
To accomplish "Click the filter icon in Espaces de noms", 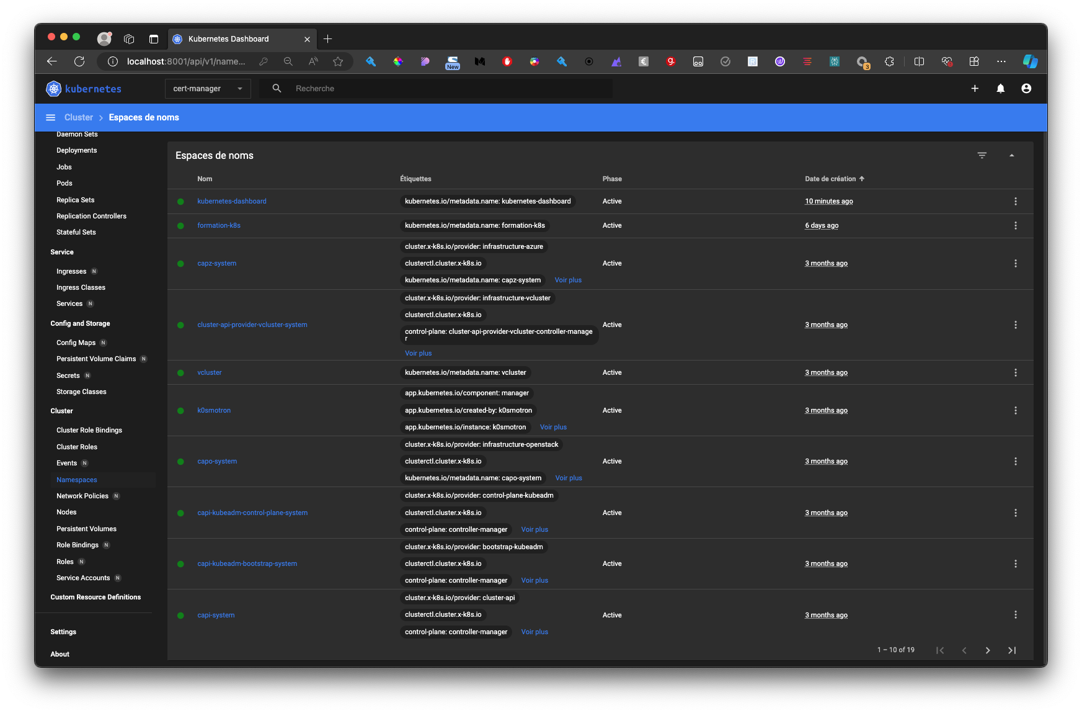I will (982, 155).
